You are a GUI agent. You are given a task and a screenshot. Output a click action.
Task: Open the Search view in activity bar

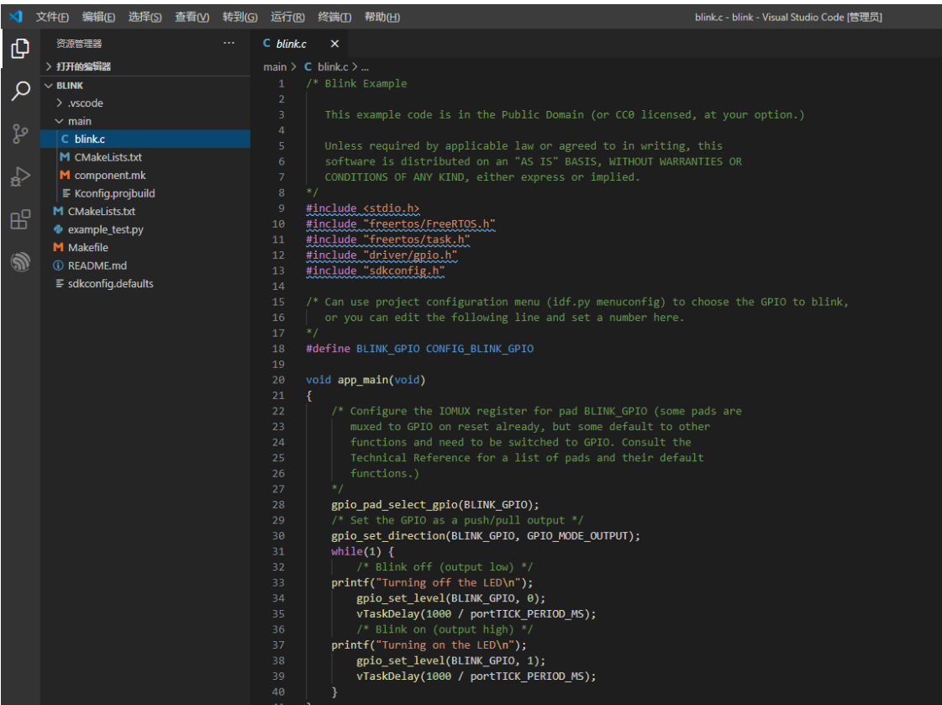pyautogui.click(x=20, y=91)
